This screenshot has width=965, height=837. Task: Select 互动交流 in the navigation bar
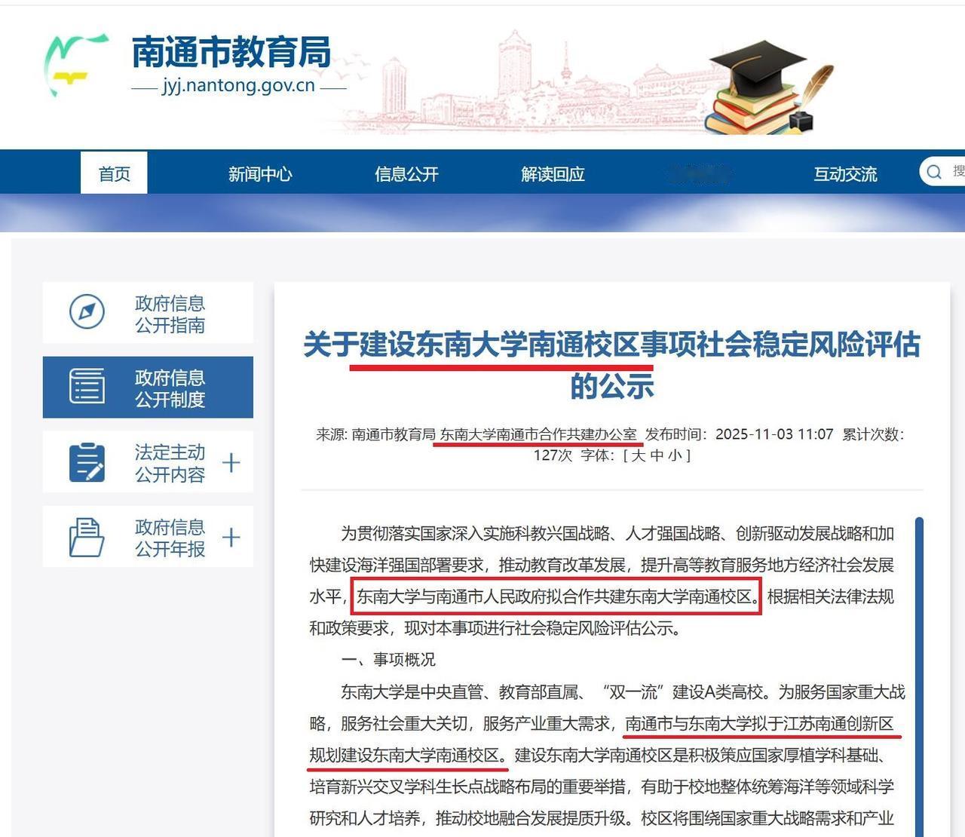[x=845, y=173]
